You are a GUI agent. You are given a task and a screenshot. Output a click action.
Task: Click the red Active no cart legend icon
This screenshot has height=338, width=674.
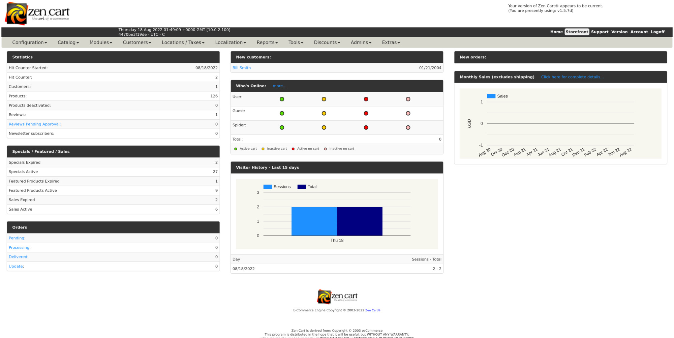[x=293, y=149]
